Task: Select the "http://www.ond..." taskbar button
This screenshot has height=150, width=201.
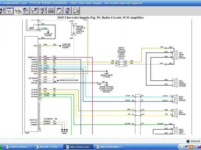Action: 79,147
